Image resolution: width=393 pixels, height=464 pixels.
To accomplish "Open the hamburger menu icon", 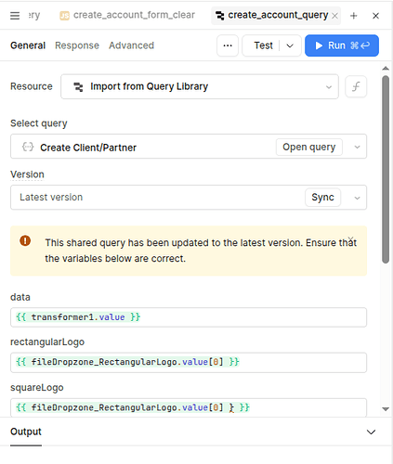I will pyautogui.click(x=15, y=16).
